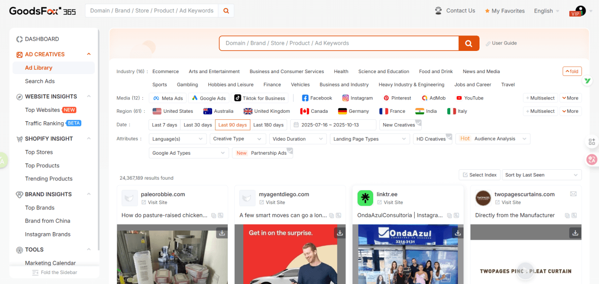Enable the HD Creatives filter

point(432,139)
